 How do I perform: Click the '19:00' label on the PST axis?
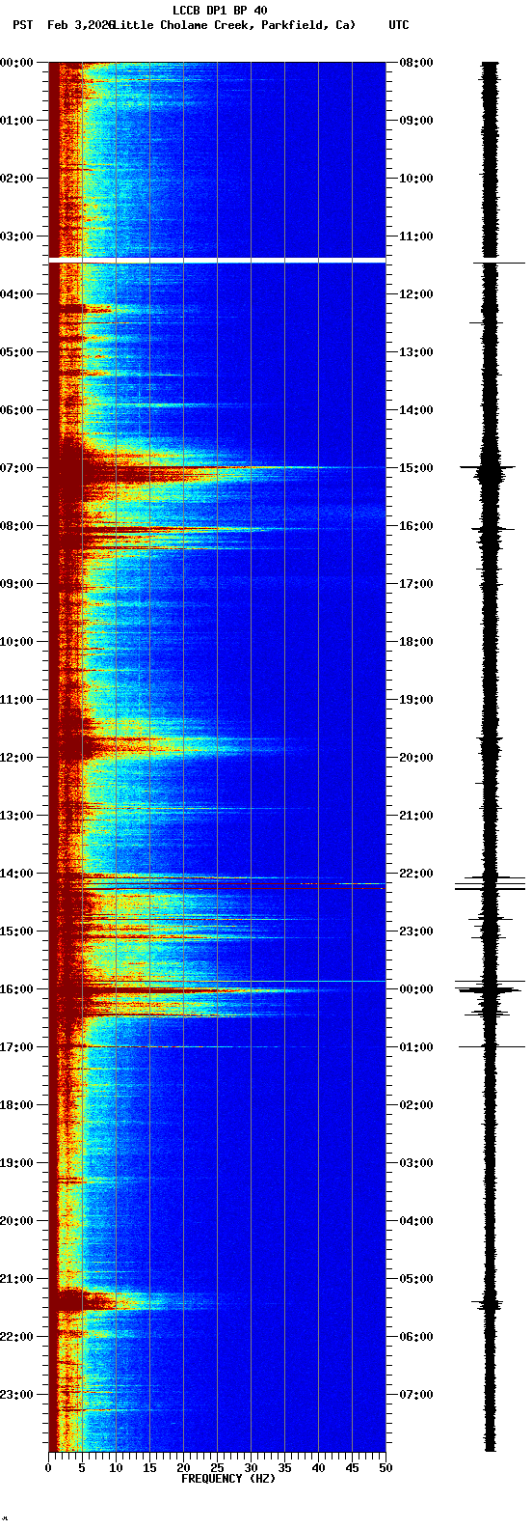click(15, 1163)
